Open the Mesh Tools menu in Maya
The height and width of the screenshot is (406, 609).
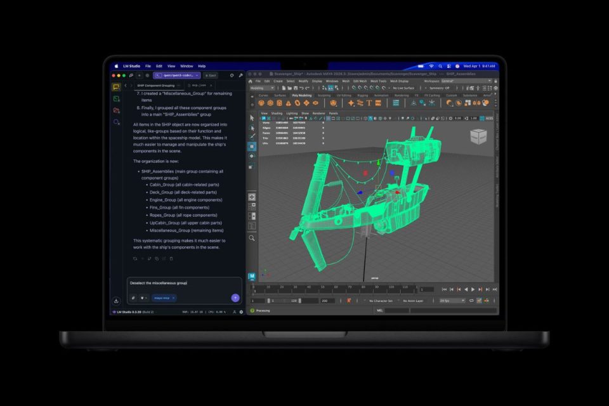378,81
